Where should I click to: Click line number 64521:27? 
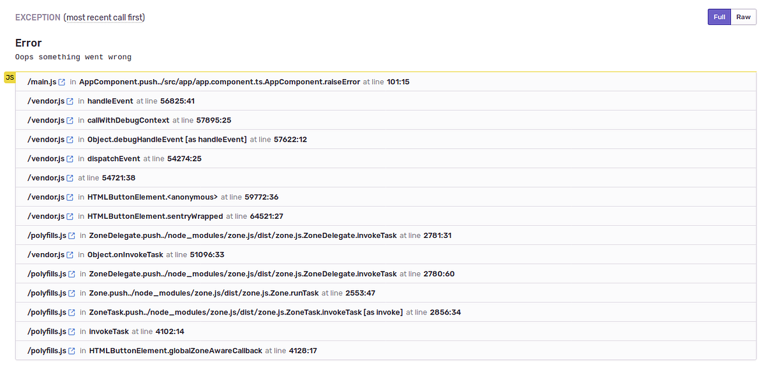pyautogui.click(x=267, y=216)
